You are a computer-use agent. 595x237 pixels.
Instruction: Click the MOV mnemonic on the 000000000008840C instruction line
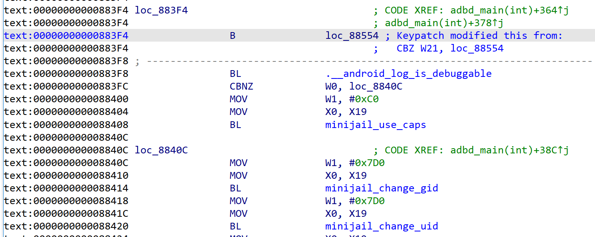coord(238,163)
